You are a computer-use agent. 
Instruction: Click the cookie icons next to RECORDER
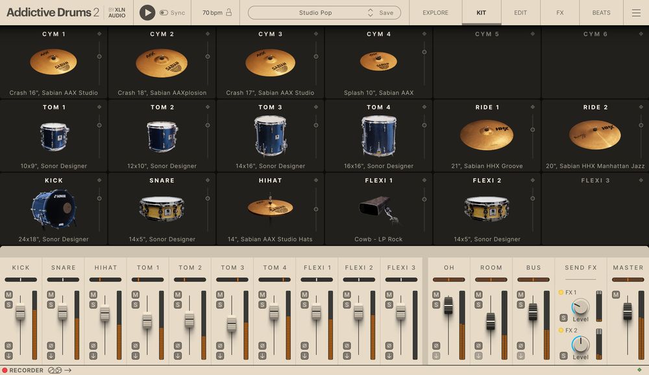[55, 370]
